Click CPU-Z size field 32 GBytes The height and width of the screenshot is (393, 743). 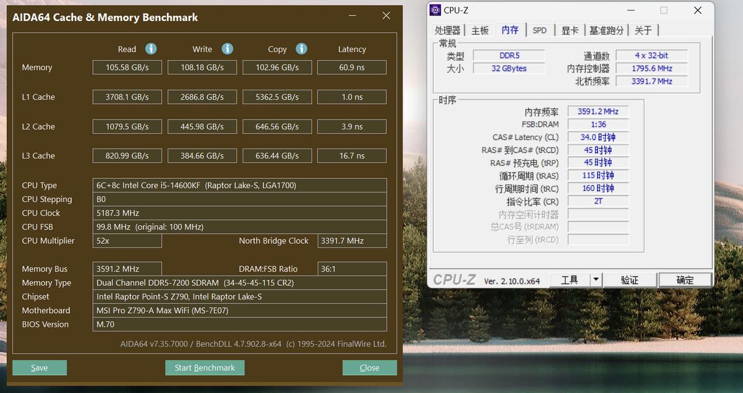[x=509, y=68]
